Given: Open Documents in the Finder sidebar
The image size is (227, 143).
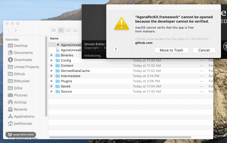Looking at the screenshot, I should [x=20, y=53].
